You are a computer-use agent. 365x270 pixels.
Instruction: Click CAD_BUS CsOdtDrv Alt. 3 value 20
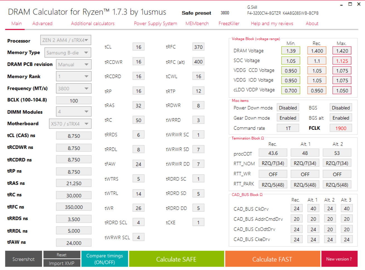[x=347, y=229]
